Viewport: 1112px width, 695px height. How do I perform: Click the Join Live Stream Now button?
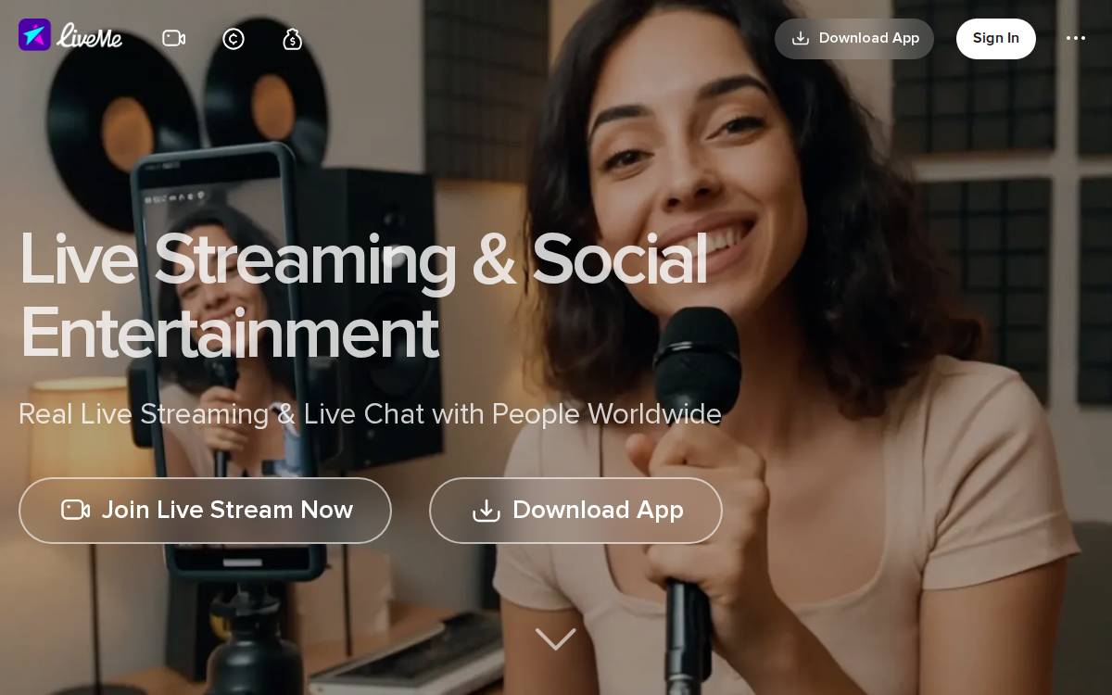pos(205,511)
